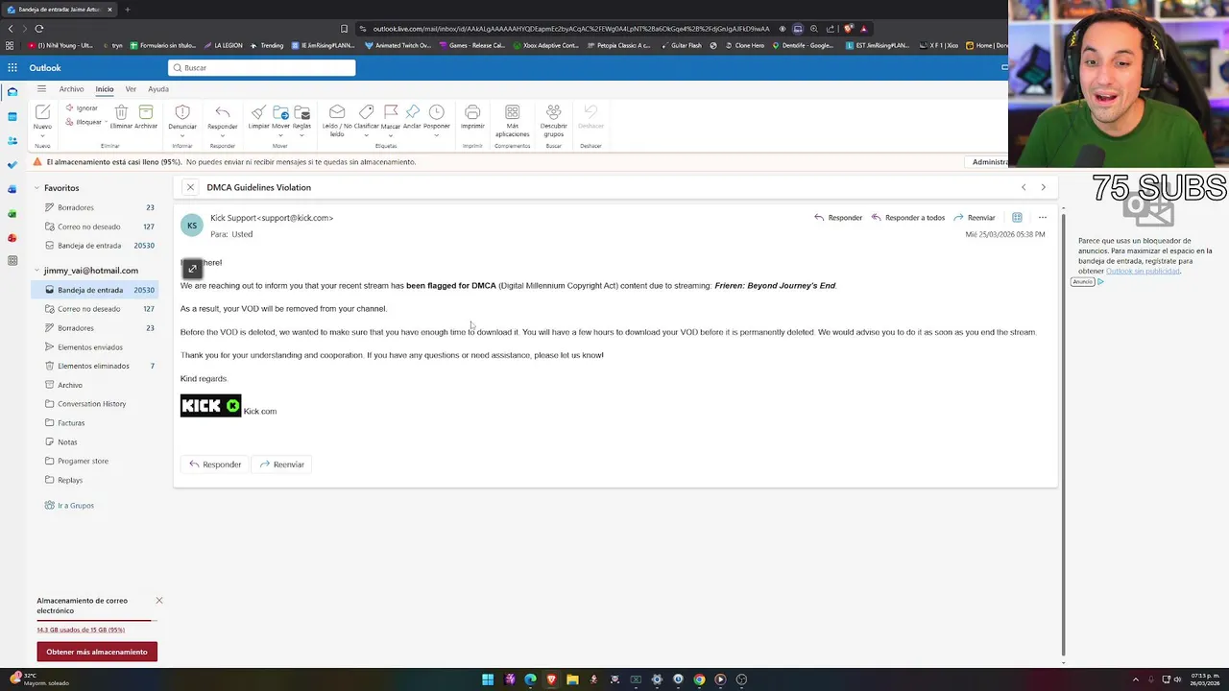Launch Excel from the left rail

pyautogui.click(x=12, y=213)
